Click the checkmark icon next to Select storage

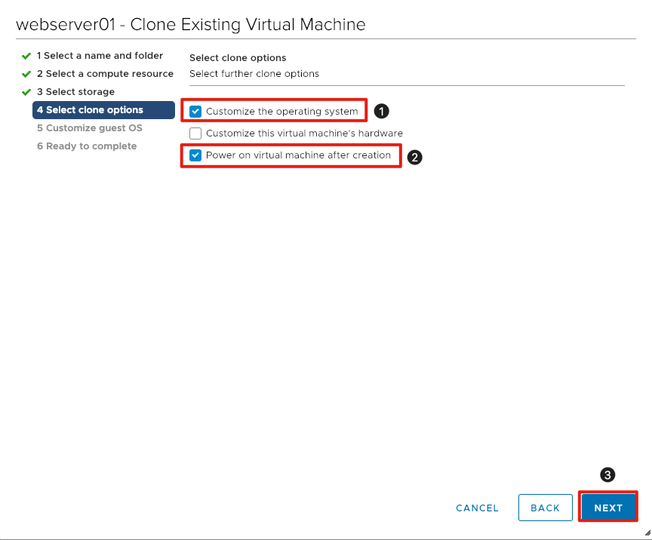[27, 91]
